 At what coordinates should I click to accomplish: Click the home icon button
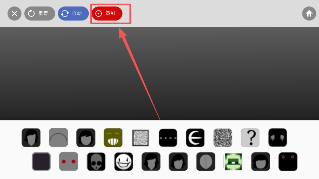coord(309,14)
